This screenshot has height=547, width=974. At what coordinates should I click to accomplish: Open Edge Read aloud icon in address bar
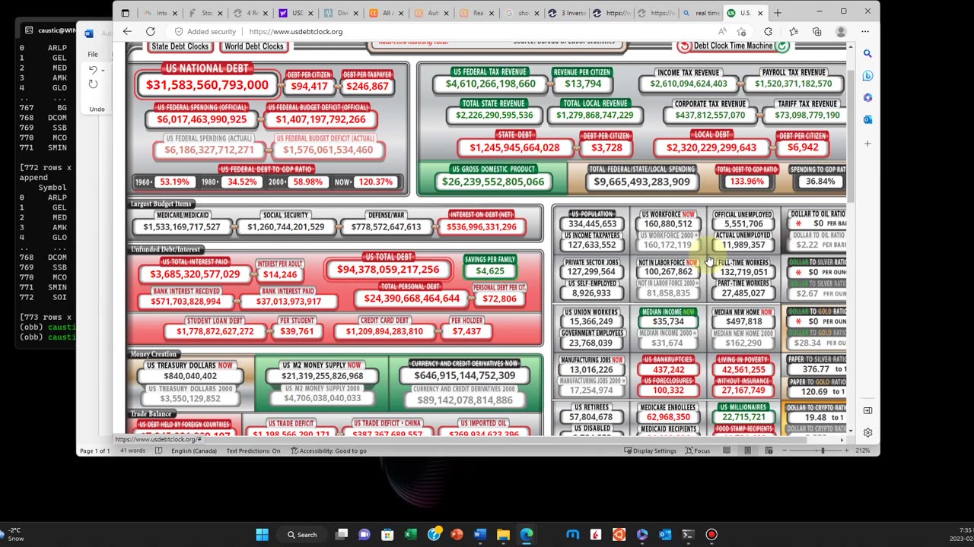pyautogui.click(x=722, y=32)
